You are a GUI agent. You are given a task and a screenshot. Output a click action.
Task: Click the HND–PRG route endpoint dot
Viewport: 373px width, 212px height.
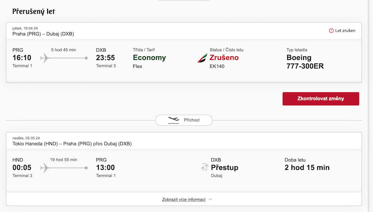(x=86, y=168)
